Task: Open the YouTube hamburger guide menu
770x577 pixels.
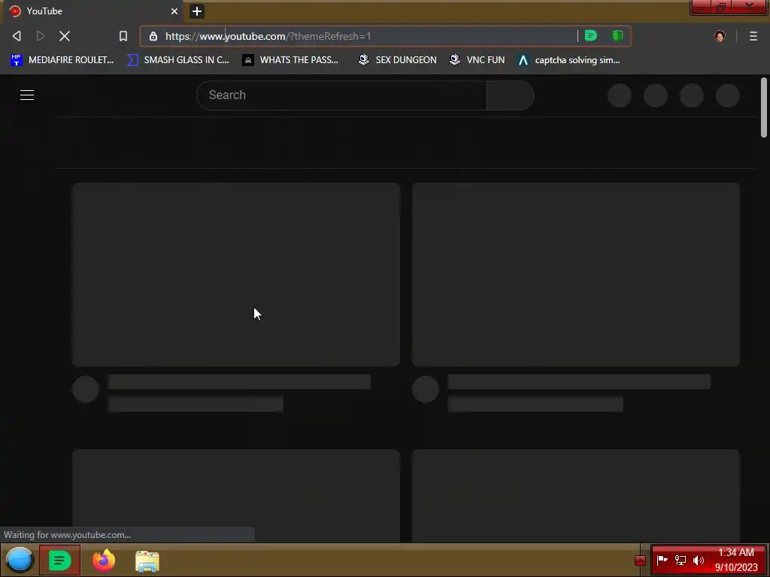Action: click(27, 95)
